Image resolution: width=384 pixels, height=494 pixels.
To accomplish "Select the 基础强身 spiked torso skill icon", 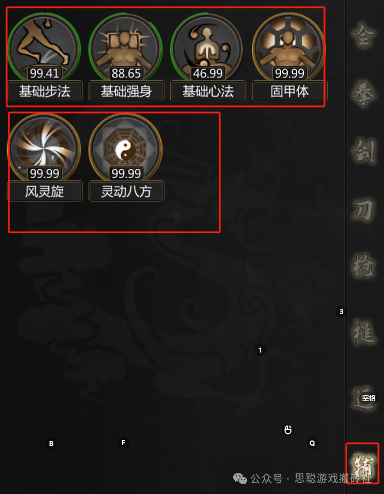I will (x=126, y=48).
